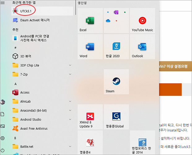Launch Access from the app list
The image size is (192, 155).
[x=42, y=92]
